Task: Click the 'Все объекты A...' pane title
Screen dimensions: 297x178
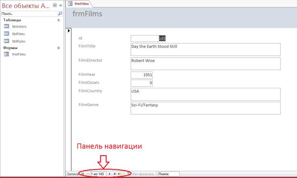Action: click(26, 6)
